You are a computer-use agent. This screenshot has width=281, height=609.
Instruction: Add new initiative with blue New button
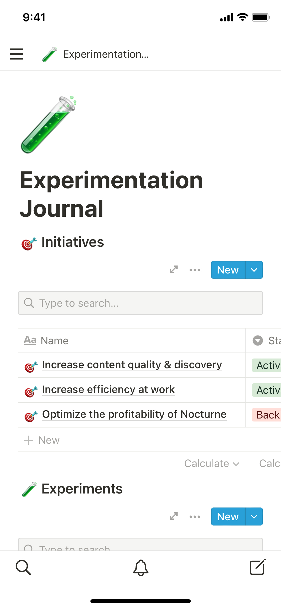(x=228, y=270)
